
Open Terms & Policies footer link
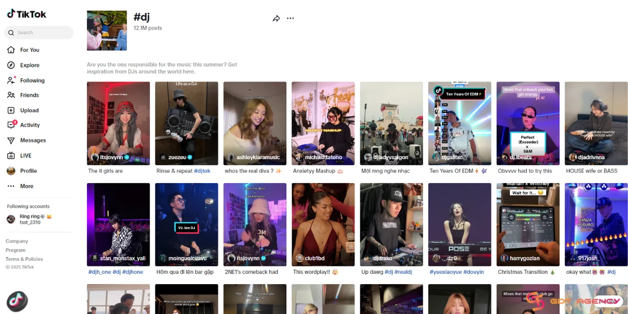[24, 259]
